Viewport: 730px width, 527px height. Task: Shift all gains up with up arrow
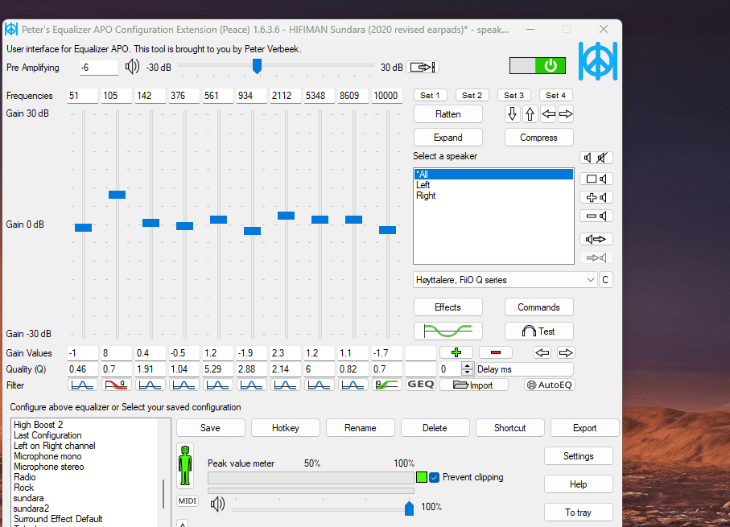530,113
